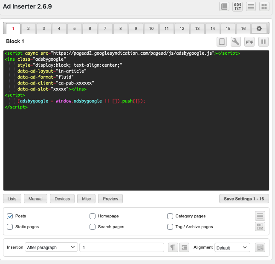Click the adsbygoogle push code line
Image resolution: width=275 pixels, height=264 pixels.
(81, 101)
